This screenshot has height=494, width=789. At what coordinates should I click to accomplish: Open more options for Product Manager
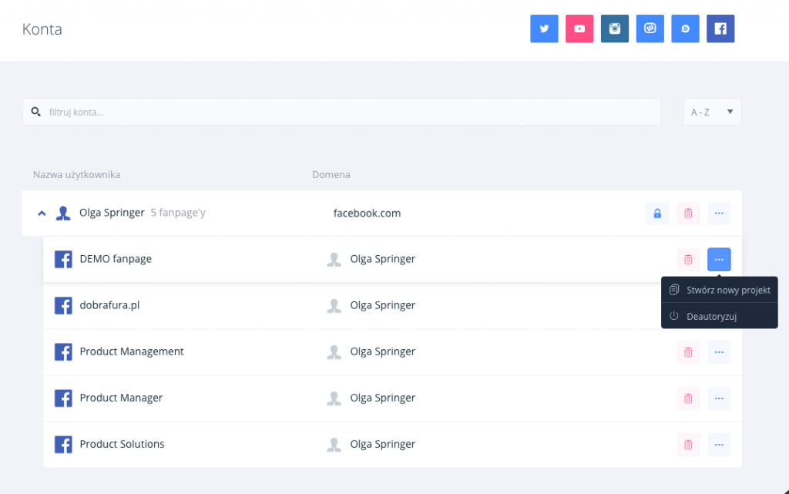click(719, 398)
